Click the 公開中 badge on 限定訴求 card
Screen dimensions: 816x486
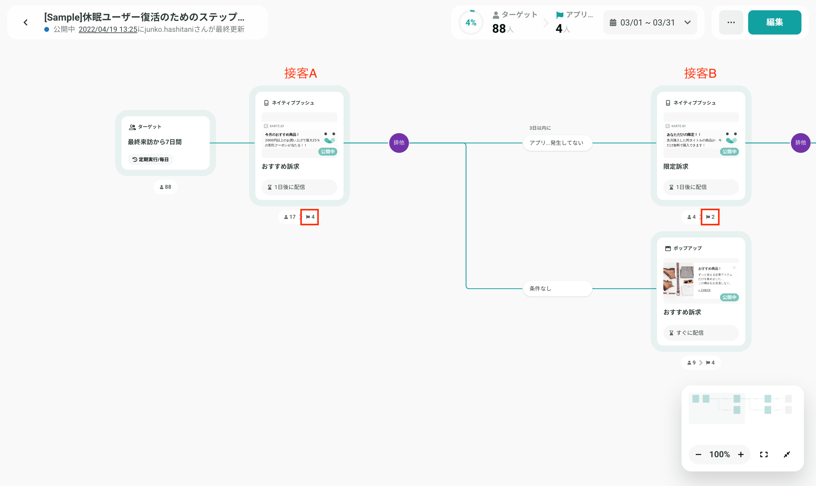coord(729,151)
